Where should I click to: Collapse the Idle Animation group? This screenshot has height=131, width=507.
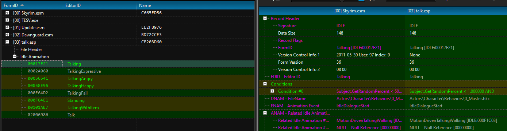tap(15, 56)
